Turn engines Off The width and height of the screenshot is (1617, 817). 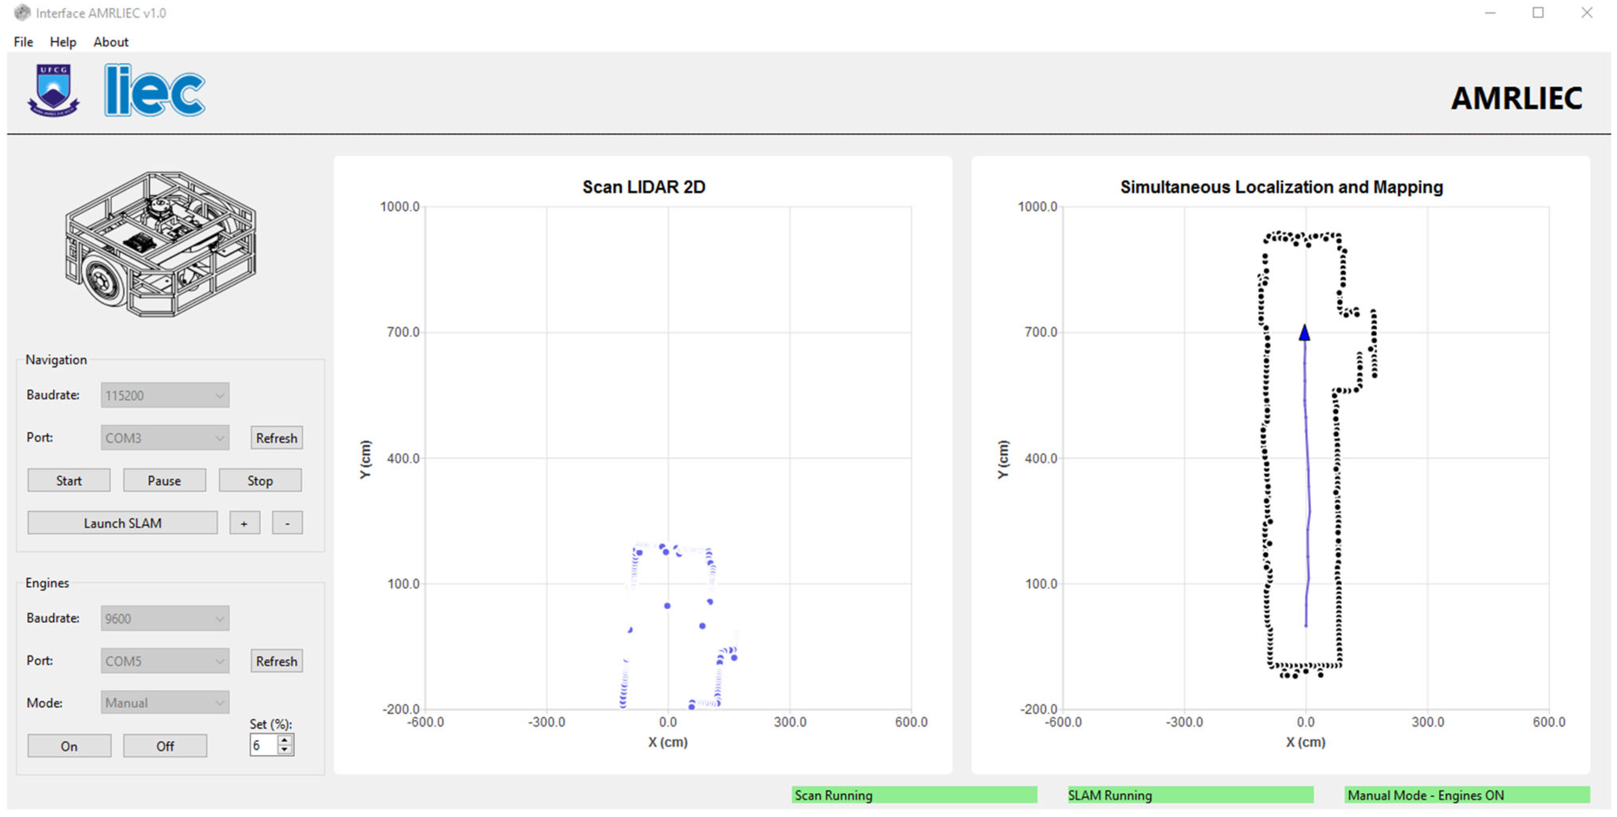click(164, 746)
